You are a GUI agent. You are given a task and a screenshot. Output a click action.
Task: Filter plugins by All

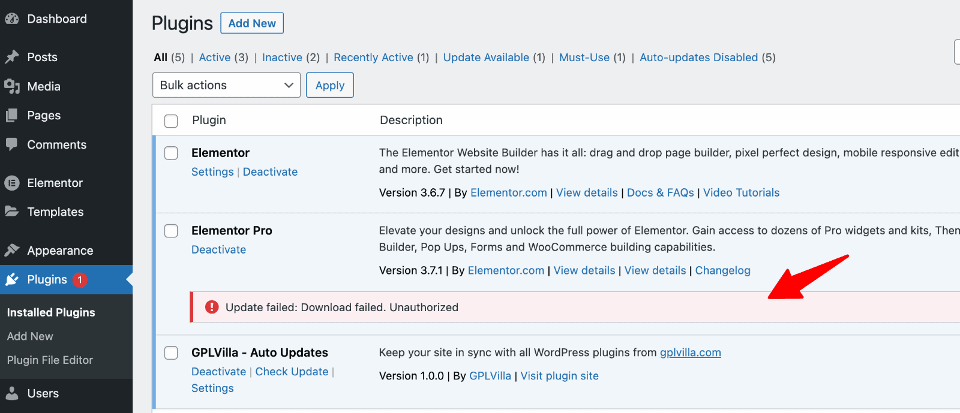click(161, 58)
